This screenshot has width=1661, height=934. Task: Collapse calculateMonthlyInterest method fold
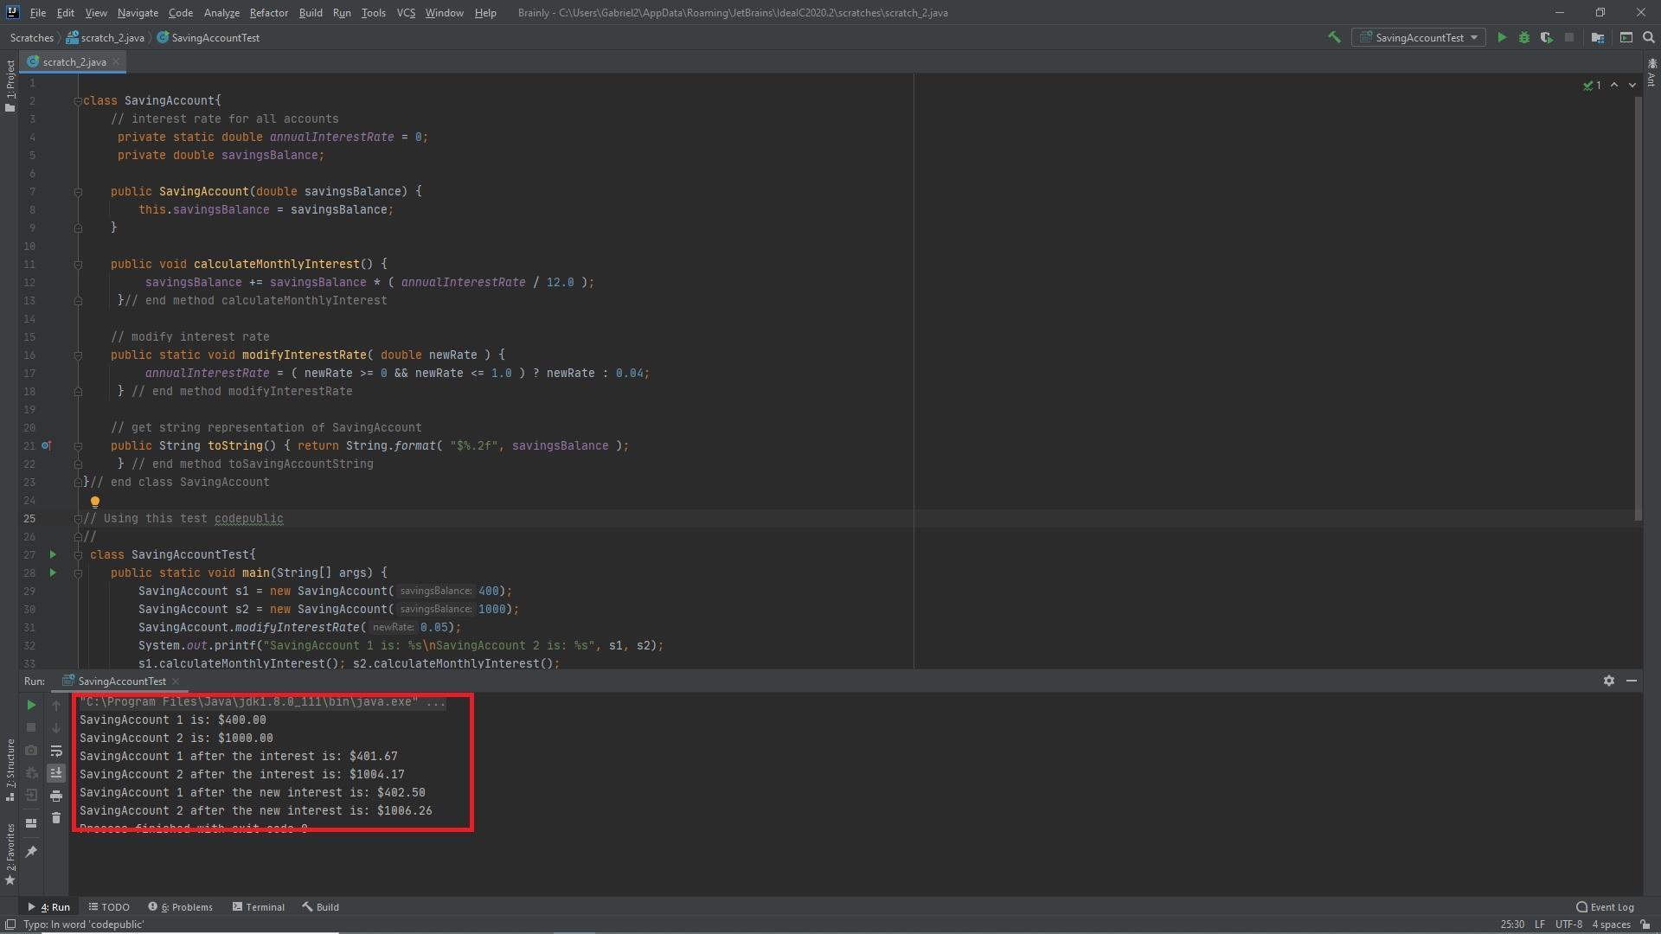[x=78, y=265]
